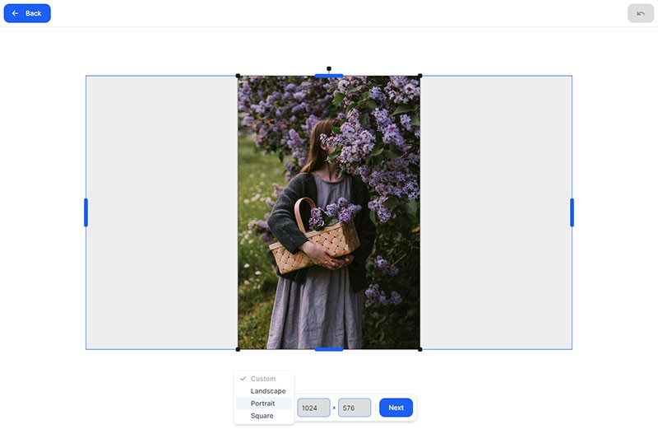The image size is (658, 429).
Task: Click the top edge blue handle of the frame
Action: point(329,76)
